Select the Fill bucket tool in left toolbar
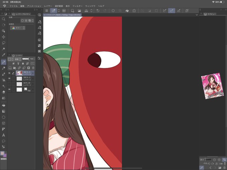This screenshot has width=227, height=170. [x=3, y=105]
